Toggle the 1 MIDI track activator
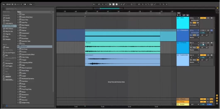Viewport: 220px width, 109px height. 203,18
